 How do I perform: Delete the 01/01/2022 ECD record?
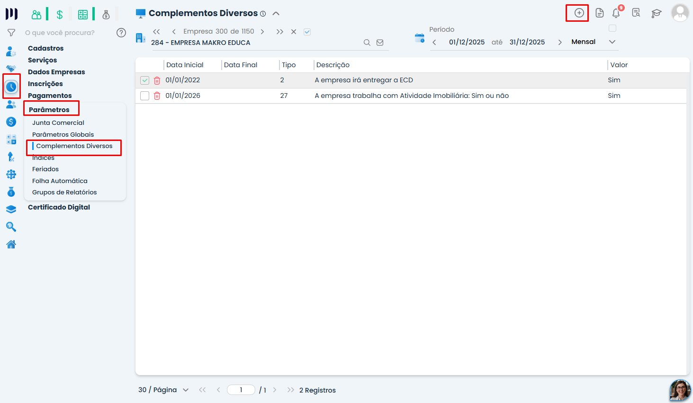[x=157, y=80]
